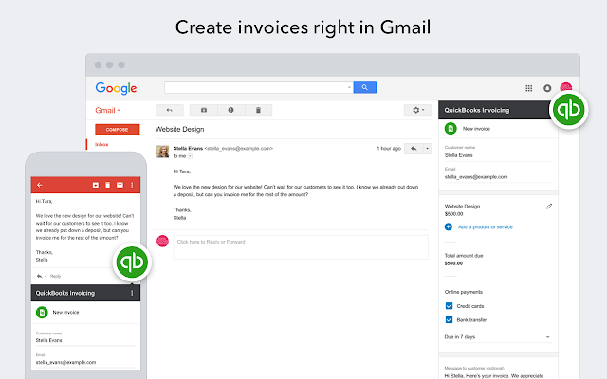Click the desktop Email field stella_evans@example.com
Viewport: 607px width, 379px height.
pos(498,177)
